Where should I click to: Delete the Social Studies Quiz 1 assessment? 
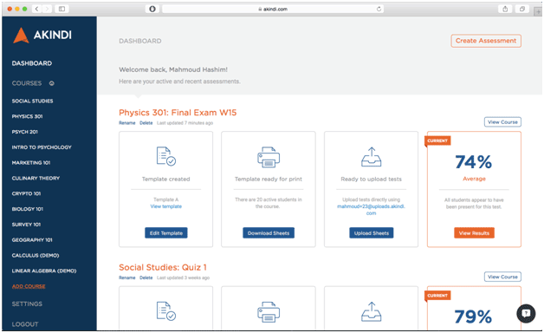click(146, 277)
